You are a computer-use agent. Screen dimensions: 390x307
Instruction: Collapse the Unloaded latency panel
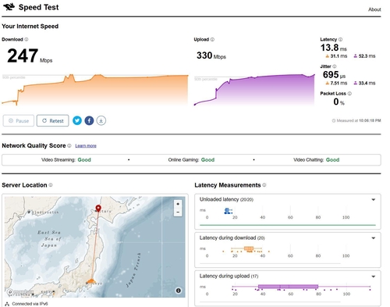pyautogui.click(x=374, y=200)
